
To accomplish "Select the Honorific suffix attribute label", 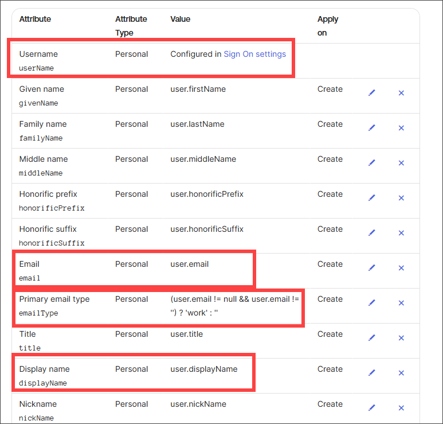I will click(x=48, y=229).
